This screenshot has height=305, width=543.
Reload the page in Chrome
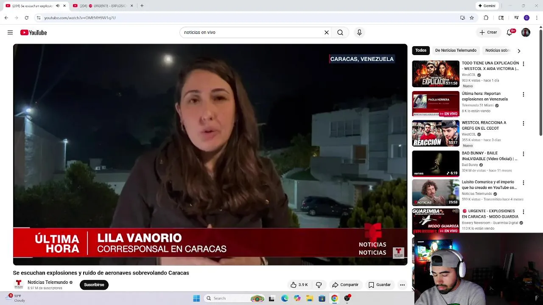26,18
